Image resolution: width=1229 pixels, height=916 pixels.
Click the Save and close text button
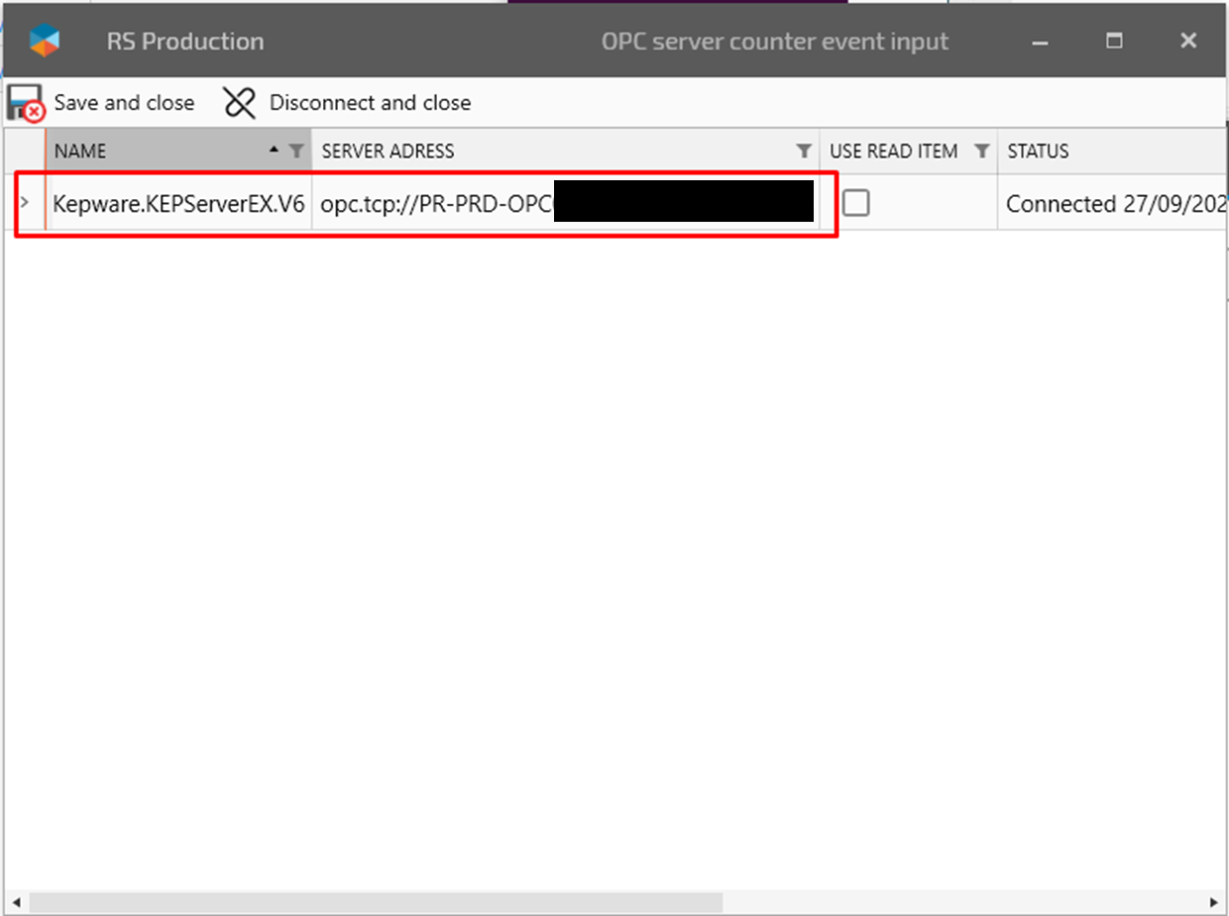coord(124,103)
